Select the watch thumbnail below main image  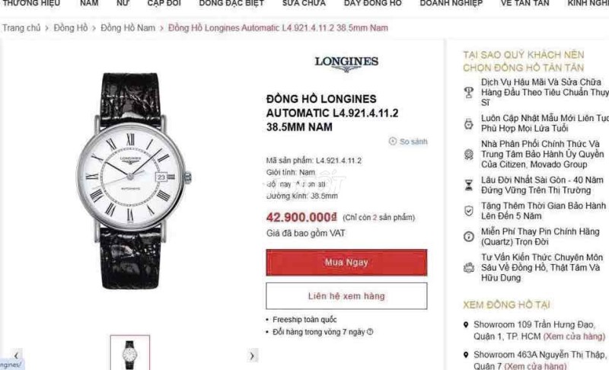(x=129, y=352)
